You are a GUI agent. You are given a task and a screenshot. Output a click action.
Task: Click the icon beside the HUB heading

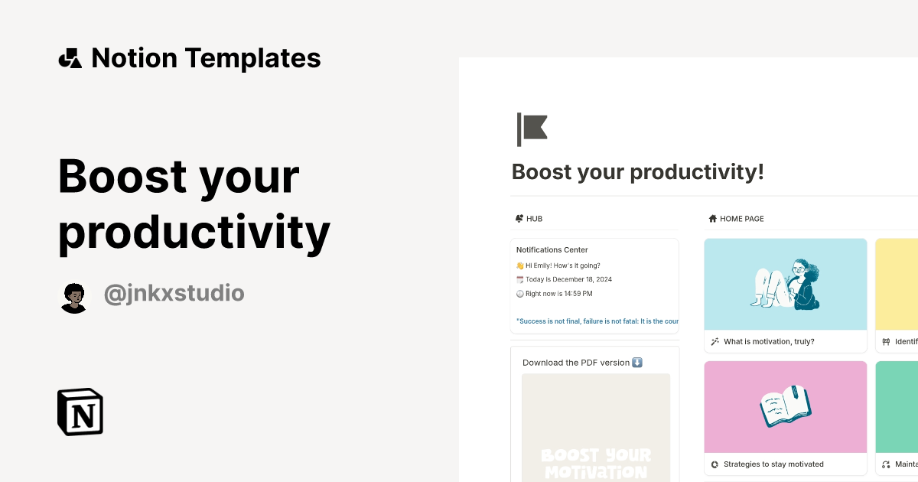(518, 219)
